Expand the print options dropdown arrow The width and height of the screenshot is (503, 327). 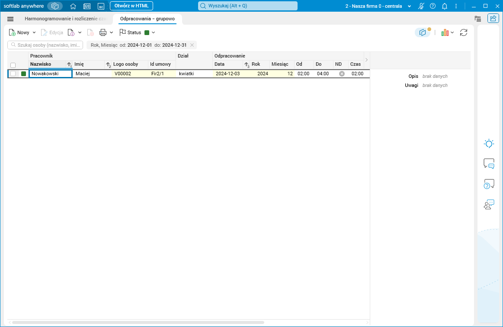click(x=111, y=32)
